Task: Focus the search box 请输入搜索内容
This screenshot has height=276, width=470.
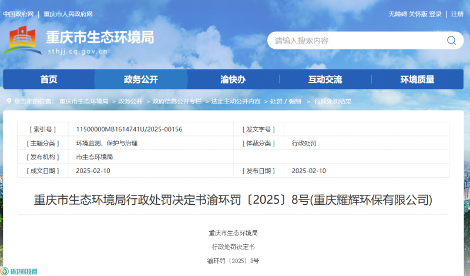Action: pos(365,41)
